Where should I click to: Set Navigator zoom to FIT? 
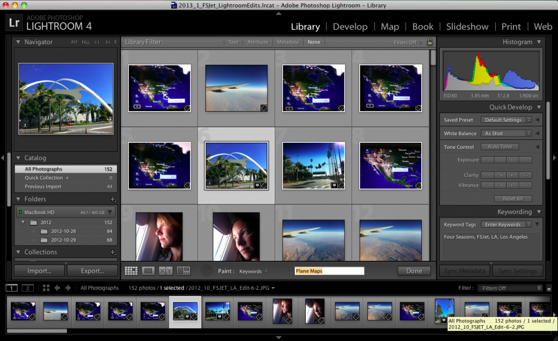point(74,42)
